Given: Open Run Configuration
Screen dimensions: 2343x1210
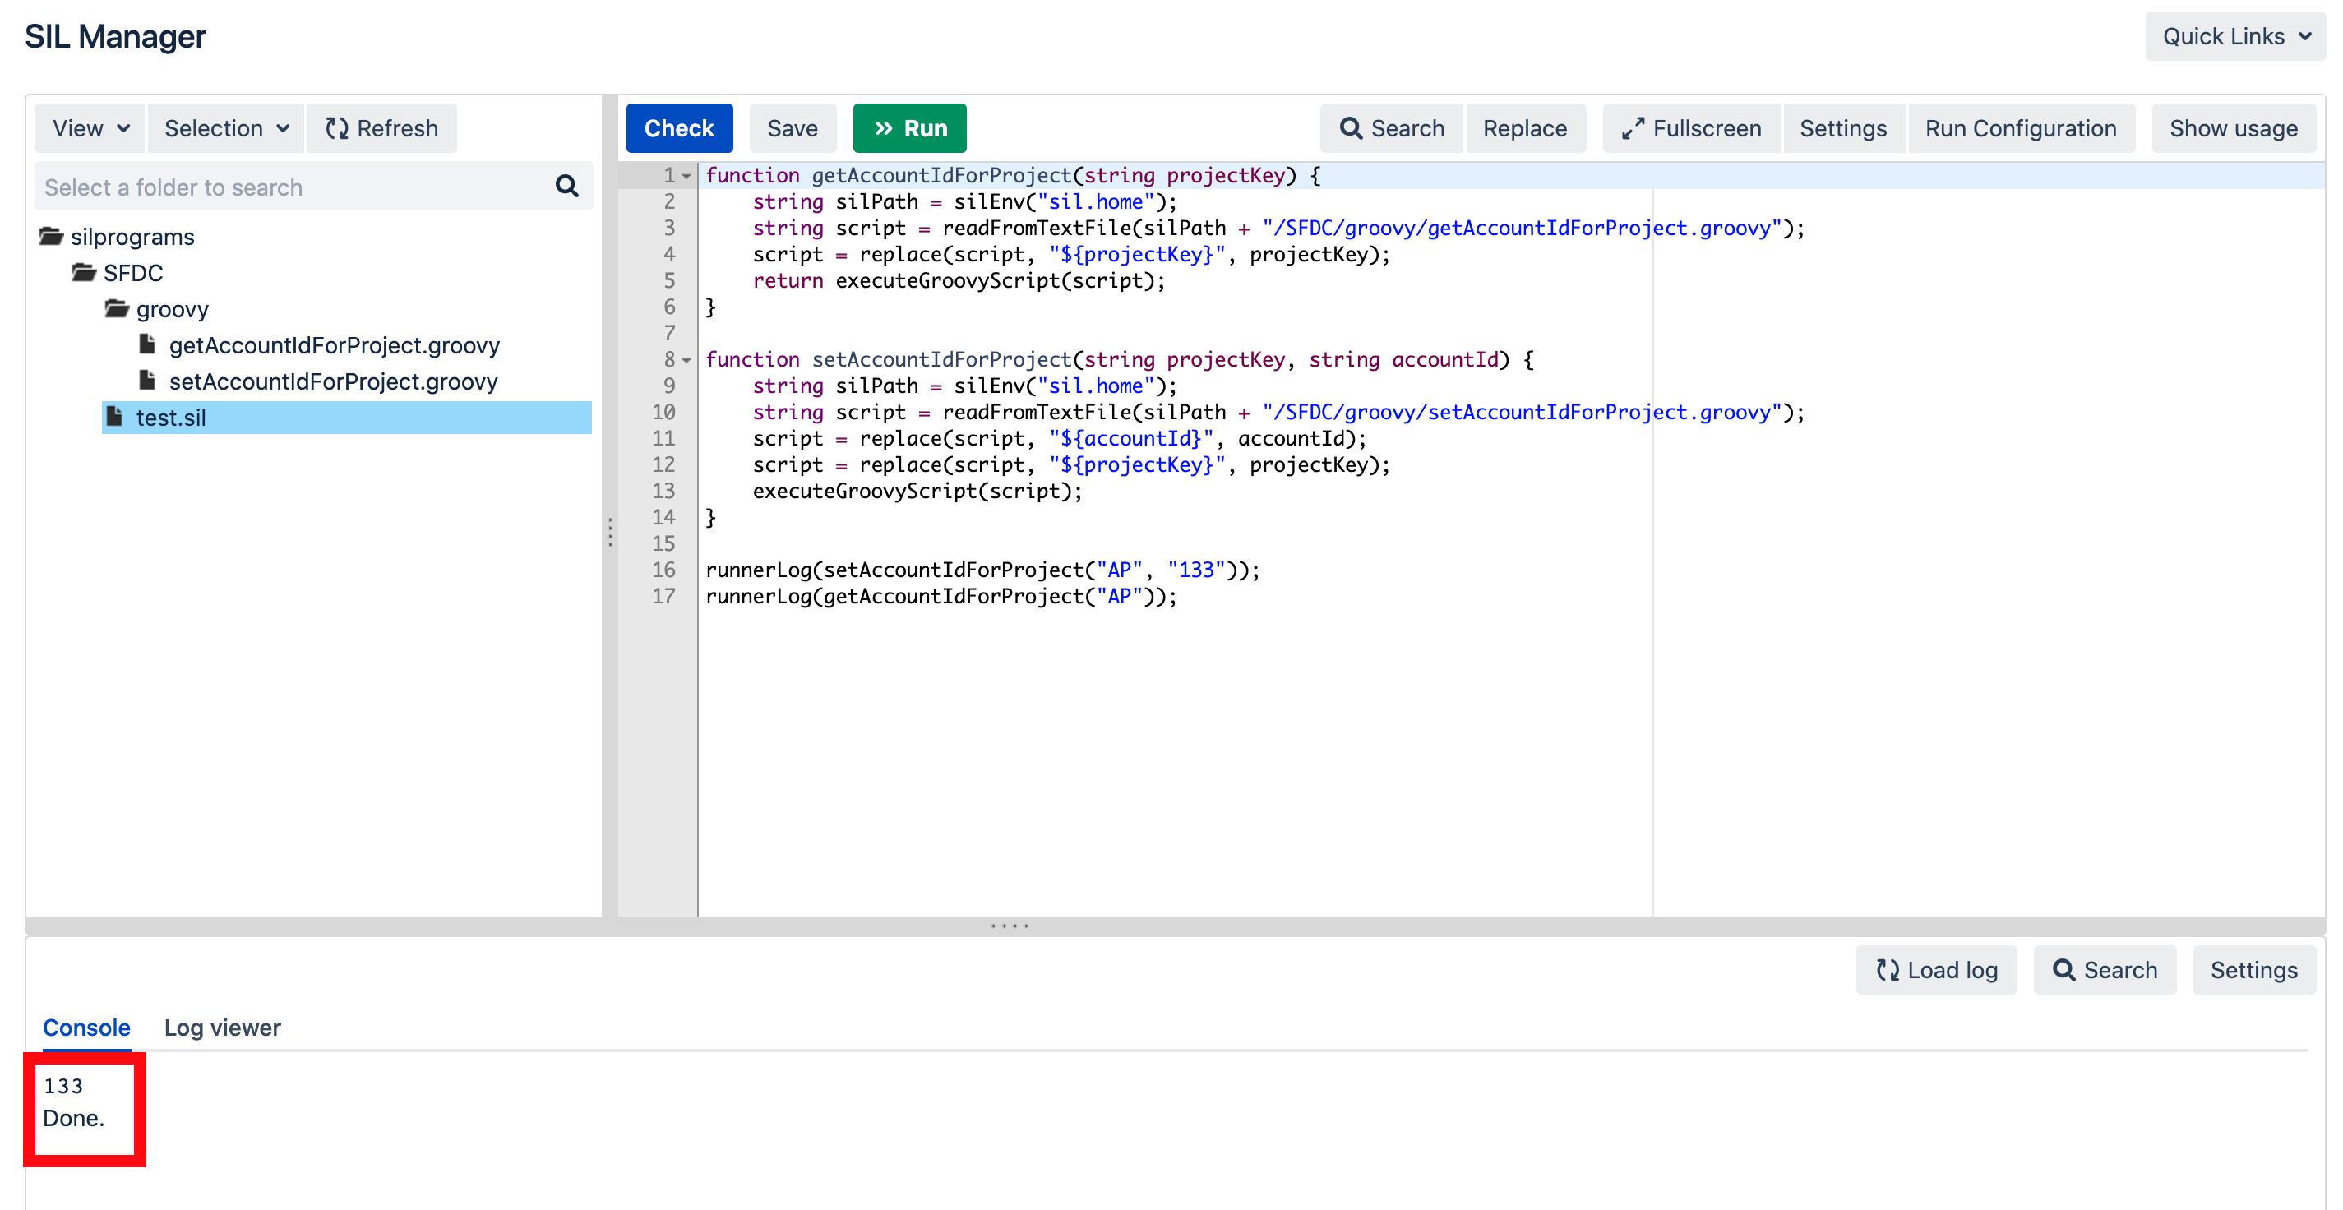Looking at the screenshot, I should click(2021, 128).
